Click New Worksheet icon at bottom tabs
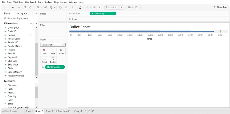Viewport: 230px width, 114px height. click(x=86, y=111)
